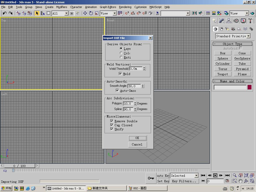The image size is (256, 192).
Task: Play the animation
Action: (x=215, y=175)
